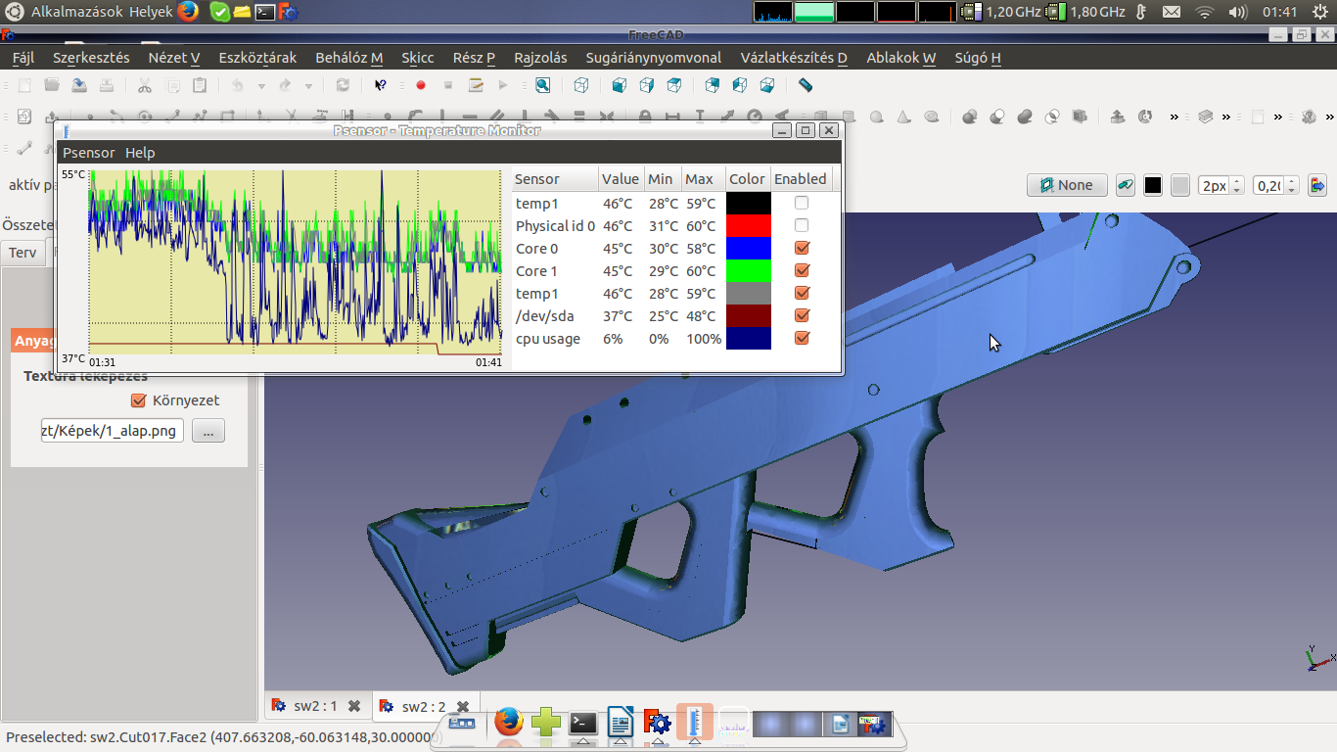Enable the Physical id 0 sensor checkbox
The image size is (1337, 752).
802,225
